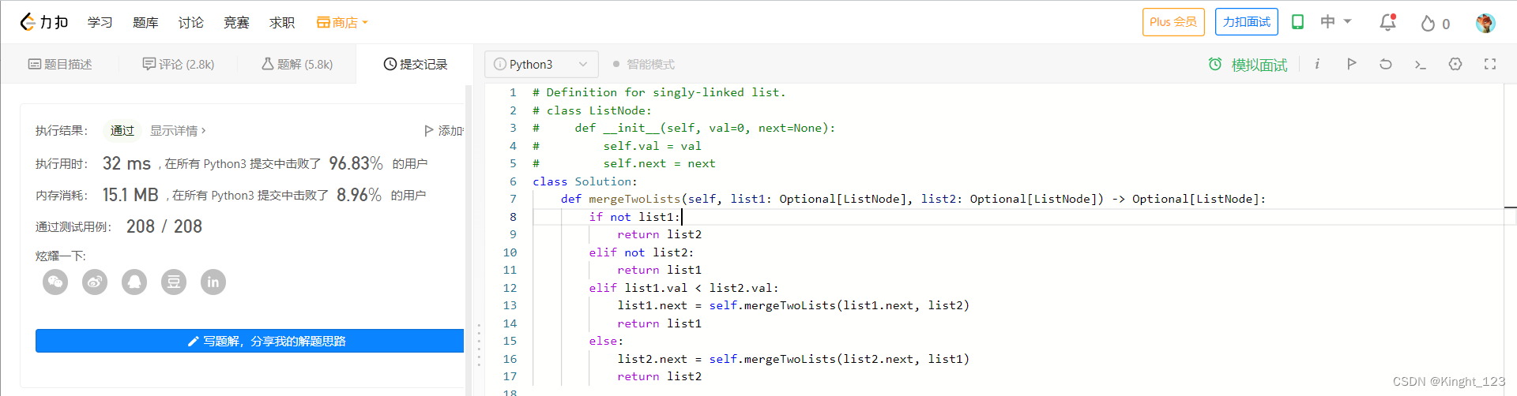Go to the 学习 menu
The width and height of the screenshot is (1517, 396).
point(100,22)
